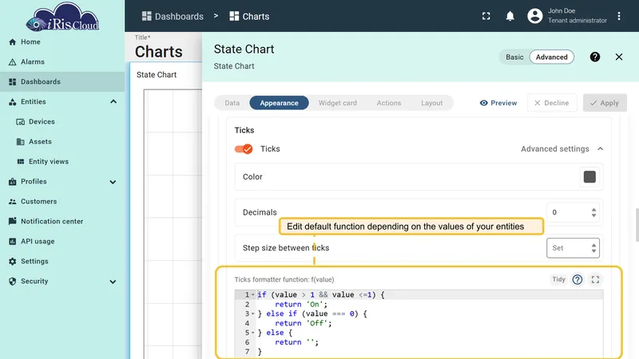Viewport: 639px width, 359px height.
Task: Select the Appearance tab
Action: pyautogui.click(x=279, y=103)
